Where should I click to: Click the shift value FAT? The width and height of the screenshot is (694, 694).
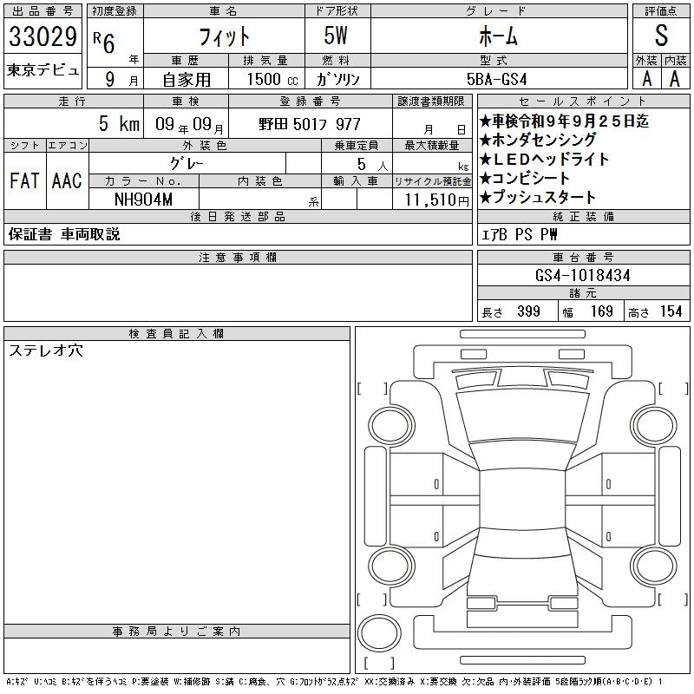tap(25, 180)
